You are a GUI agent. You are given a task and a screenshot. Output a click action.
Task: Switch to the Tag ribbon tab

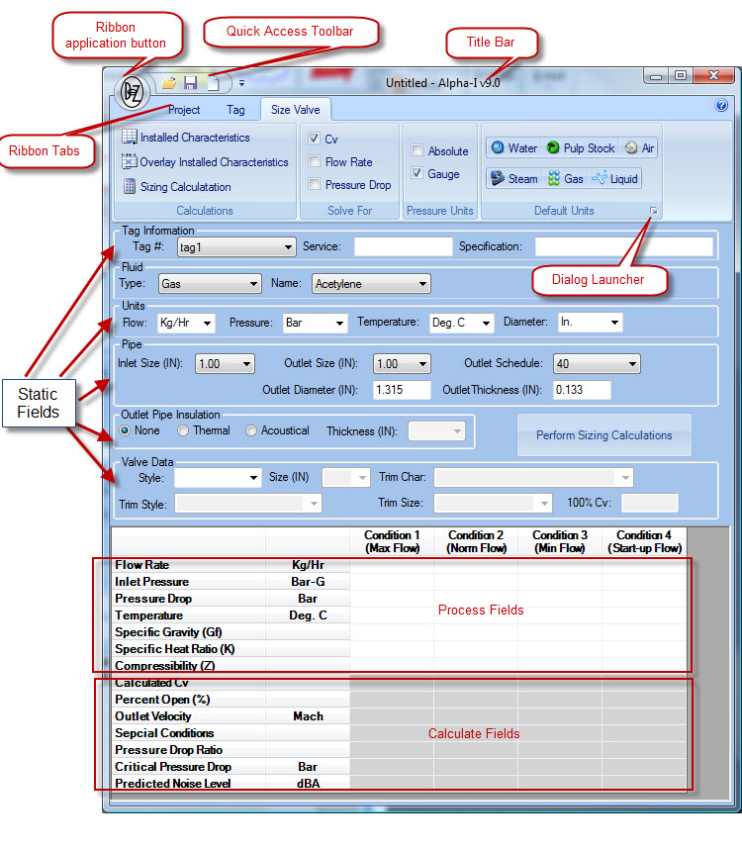point(235,110)
